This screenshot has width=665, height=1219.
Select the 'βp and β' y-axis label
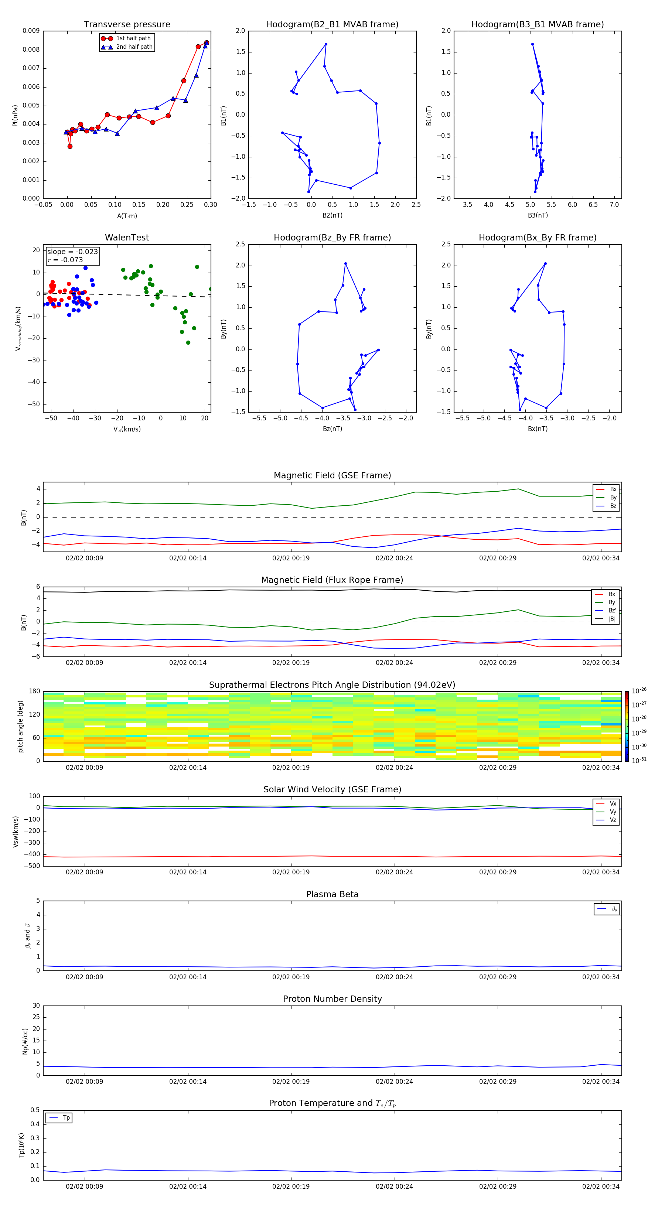point(27,936)
